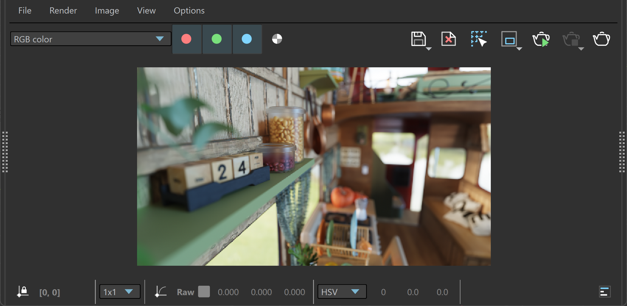Click the first 0.000 red value
627x306 pixels.
point(228,292)
